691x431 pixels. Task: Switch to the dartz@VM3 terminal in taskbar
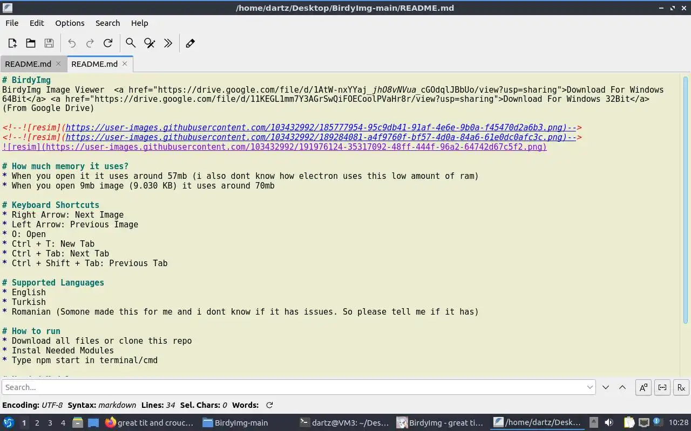tap(344, 423)
